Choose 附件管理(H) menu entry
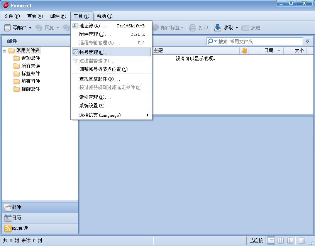The width and height of the screenshot is (315, 246). [111, 34]
